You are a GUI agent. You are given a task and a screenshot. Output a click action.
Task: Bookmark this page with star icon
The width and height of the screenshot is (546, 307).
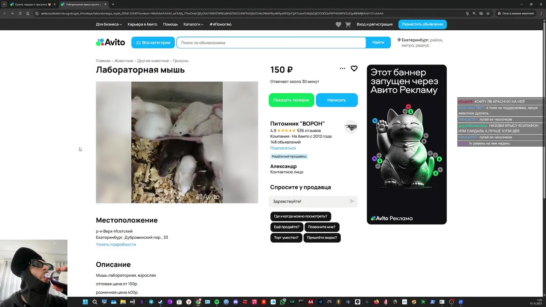[488, 13]
